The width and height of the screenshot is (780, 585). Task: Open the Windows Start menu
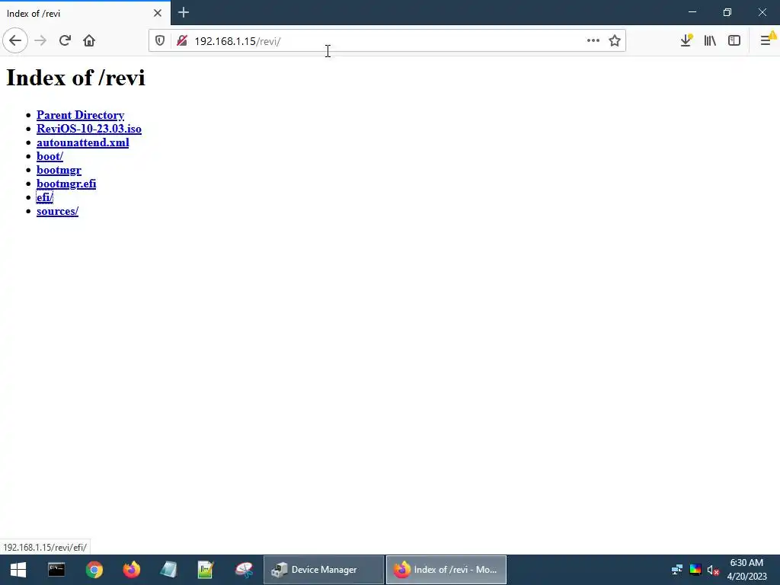[18, 570]
